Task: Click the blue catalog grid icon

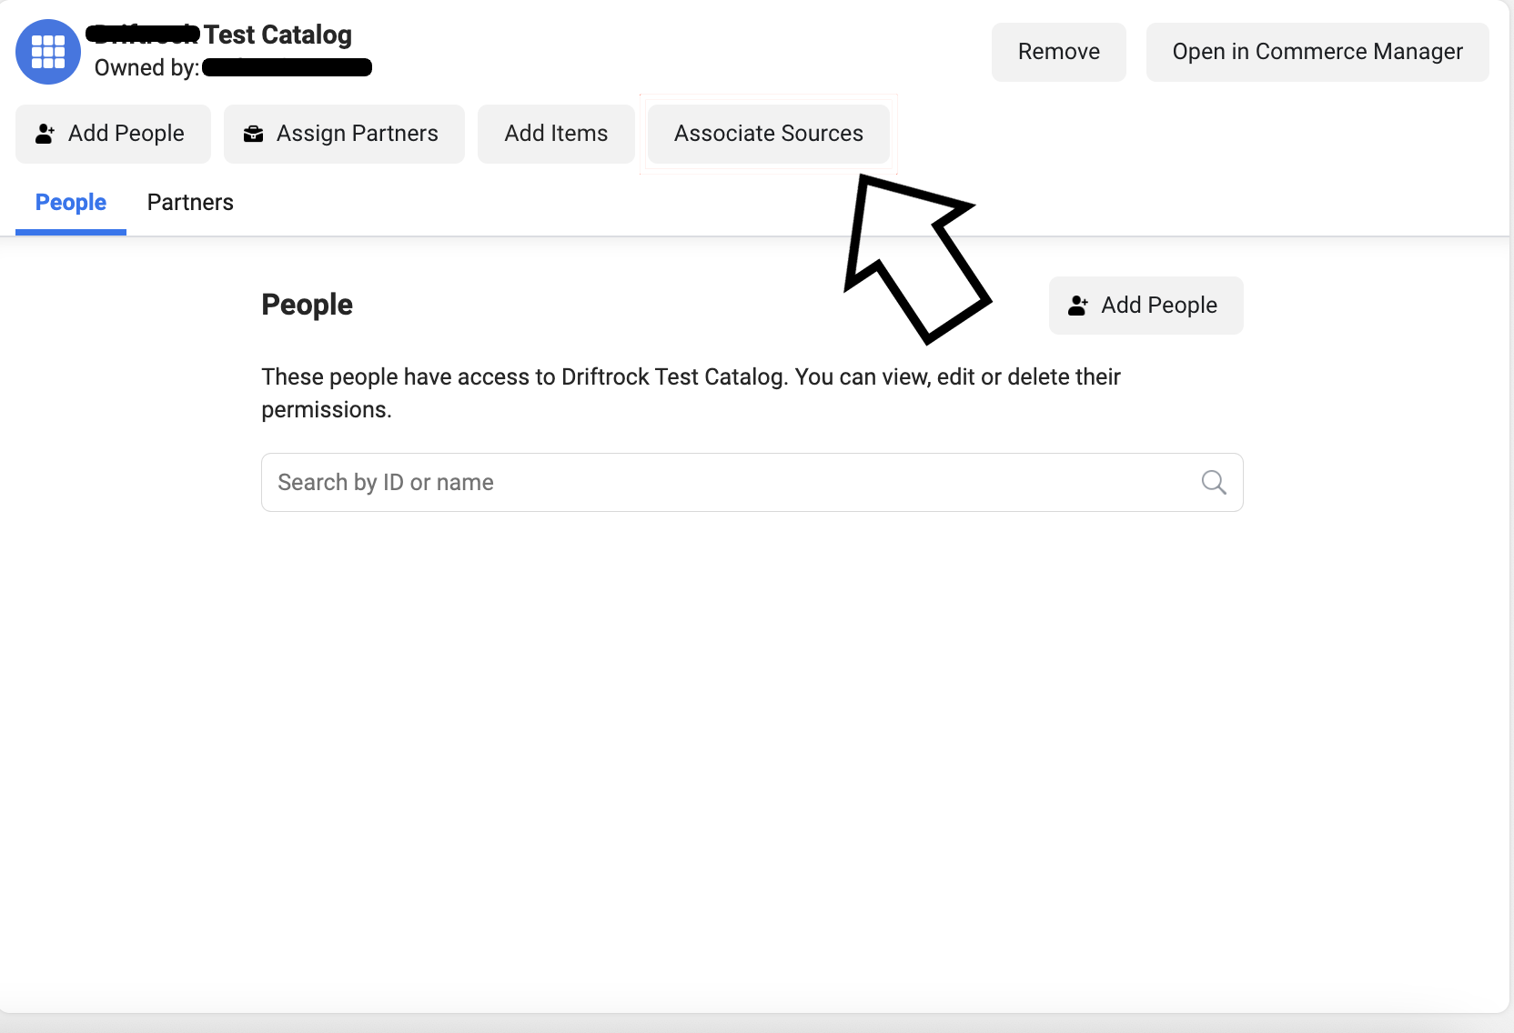Action: (48, 52)
